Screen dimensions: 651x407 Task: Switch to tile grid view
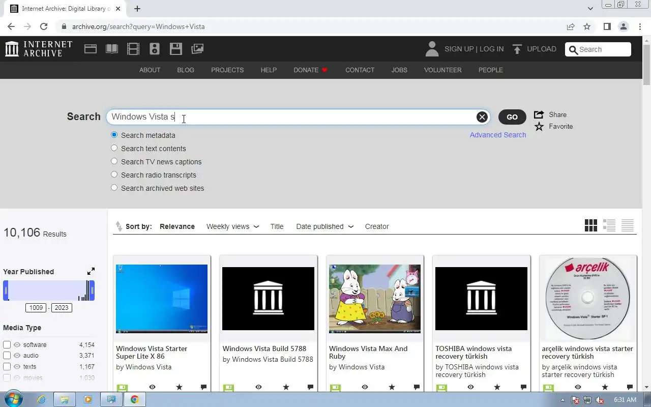(591, 225)
